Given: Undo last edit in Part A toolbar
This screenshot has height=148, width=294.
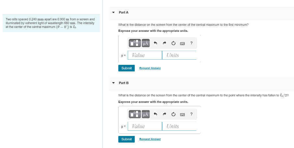Looking at the screenshot, I should 155,43.
